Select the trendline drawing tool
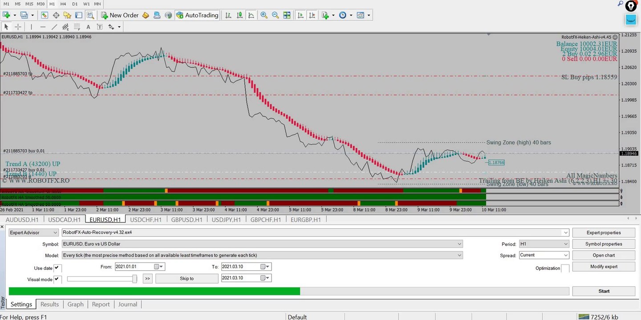 pos(54,27)
